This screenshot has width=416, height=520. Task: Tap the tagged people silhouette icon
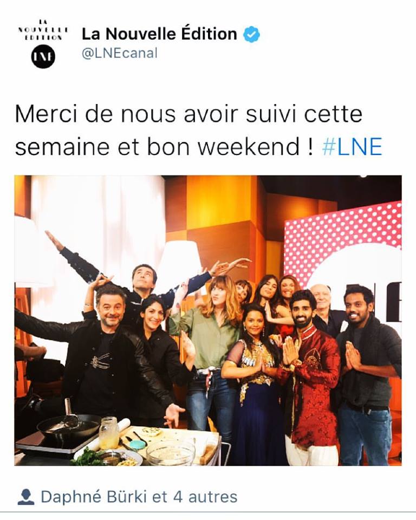pos(26,497)
